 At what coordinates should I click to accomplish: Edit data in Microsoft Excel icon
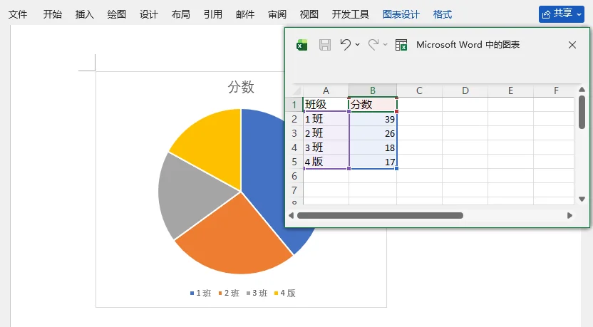[401, 45]
